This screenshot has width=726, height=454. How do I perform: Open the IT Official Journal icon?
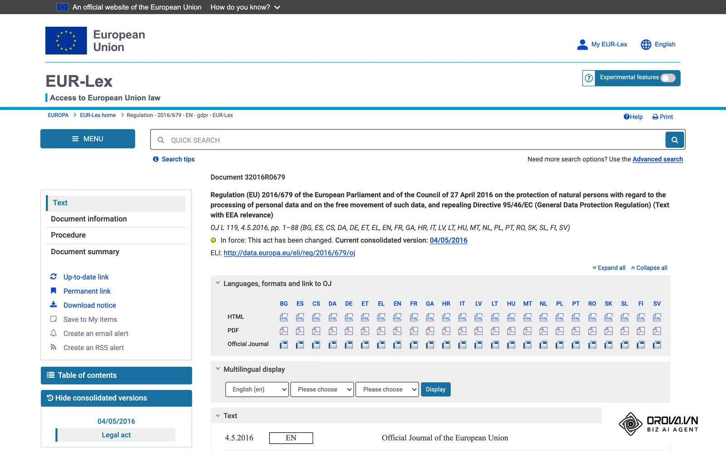point(462,345)
